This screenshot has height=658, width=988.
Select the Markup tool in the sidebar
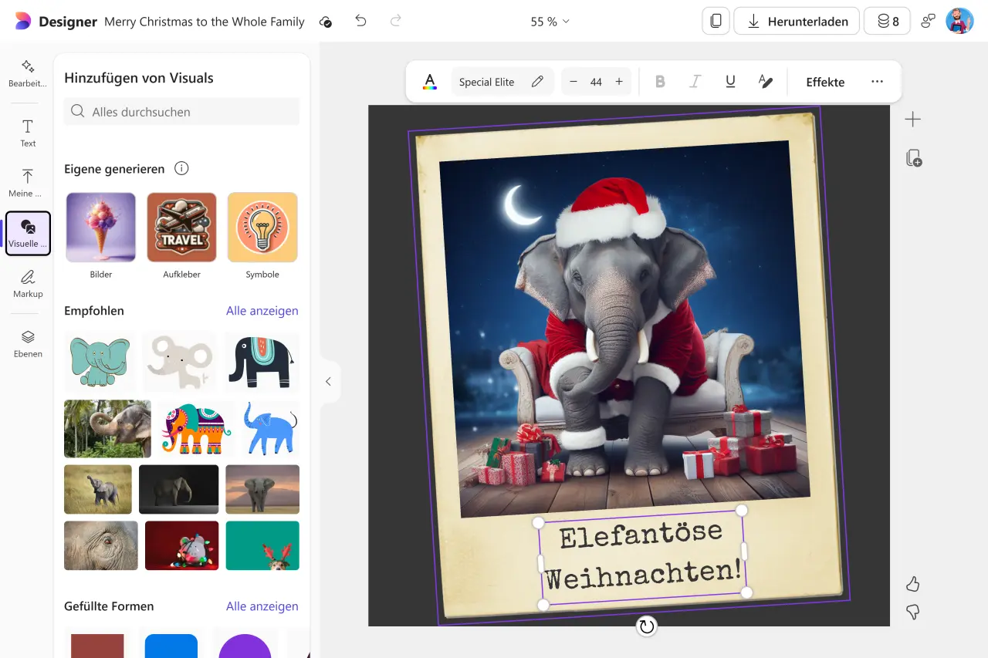point(27,284)
